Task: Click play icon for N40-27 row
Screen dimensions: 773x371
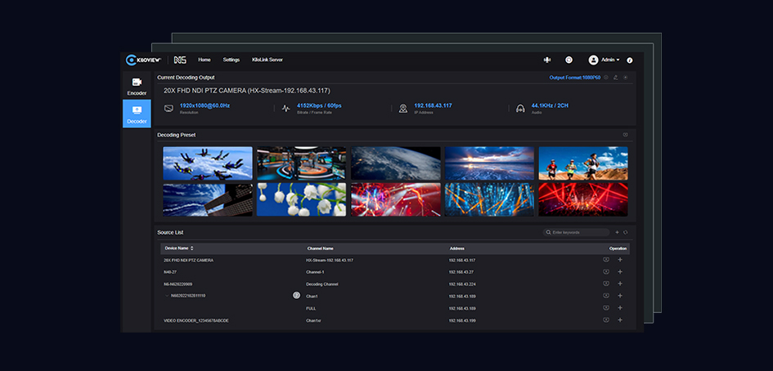Action: point(606,271)
